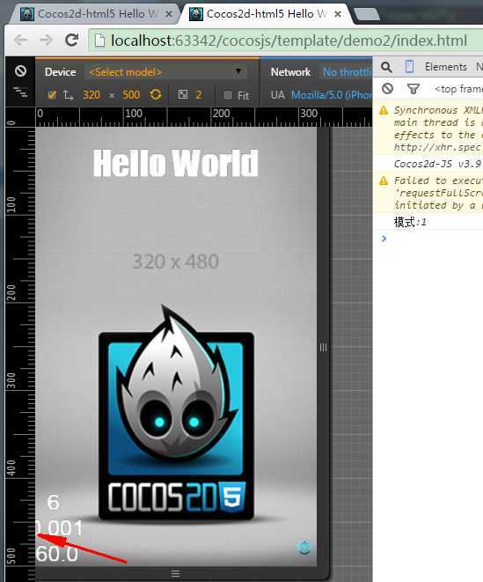This screenshot has height=582, width=483.
Task: Toggle the emulate screen resolution checkbox
Action: (52, 95)
